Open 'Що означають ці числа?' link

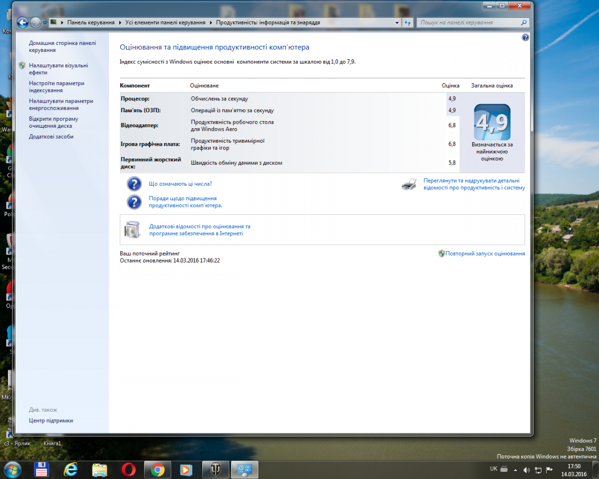(180, 184)
